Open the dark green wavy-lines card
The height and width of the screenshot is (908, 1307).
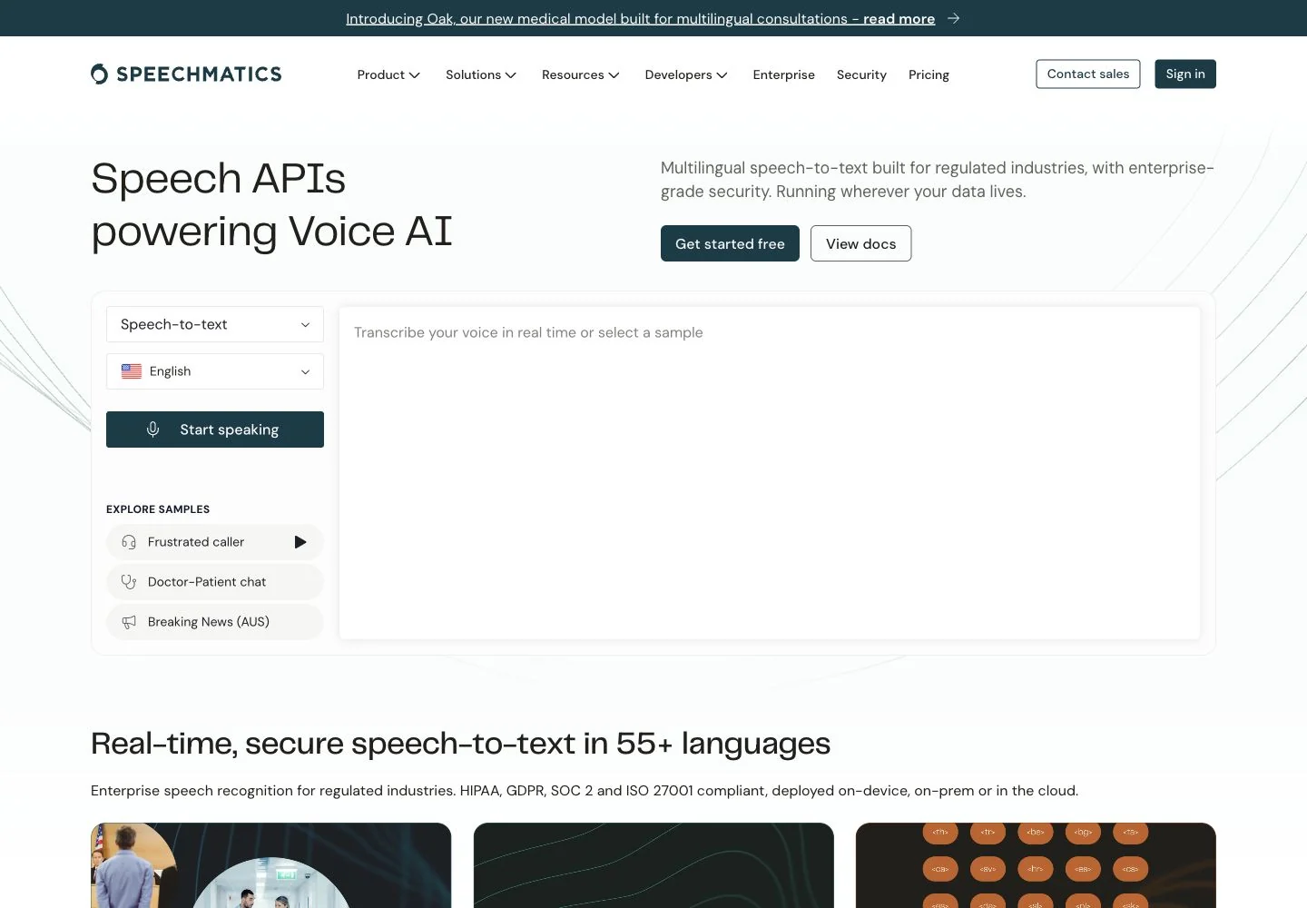click(x=653, y=865)
